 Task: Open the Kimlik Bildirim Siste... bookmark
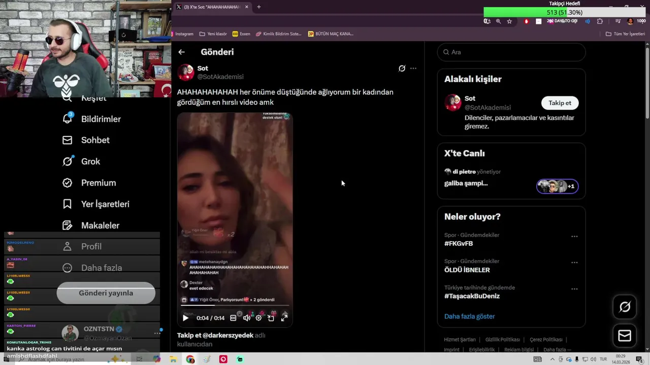[279, 34]
